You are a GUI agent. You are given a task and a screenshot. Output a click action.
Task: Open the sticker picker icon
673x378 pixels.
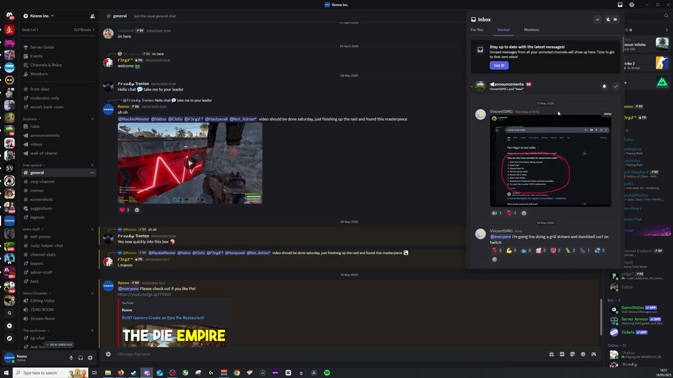click(x=572, y=354)
